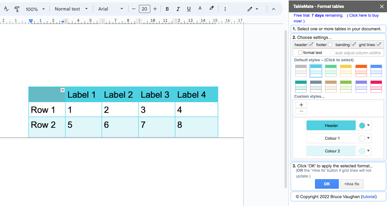Click the Row 2 table cell
The image size is (387, 206).
pos(47,127)
